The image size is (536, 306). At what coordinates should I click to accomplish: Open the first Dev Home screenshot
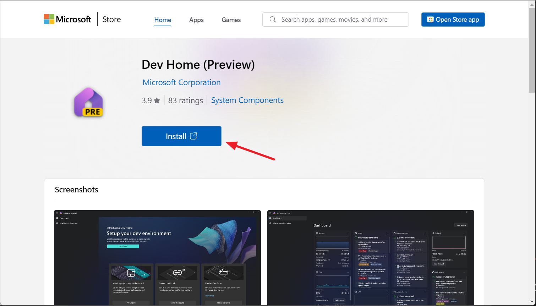click(x=157, y=258)
